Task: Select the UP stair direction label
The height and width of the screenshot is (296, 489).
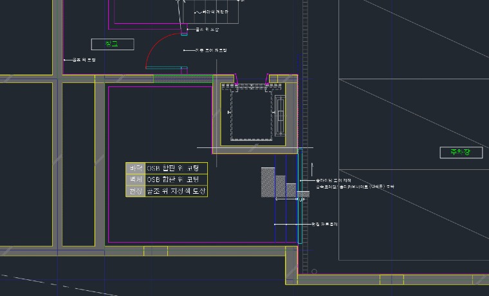Action: pos(302,200)
